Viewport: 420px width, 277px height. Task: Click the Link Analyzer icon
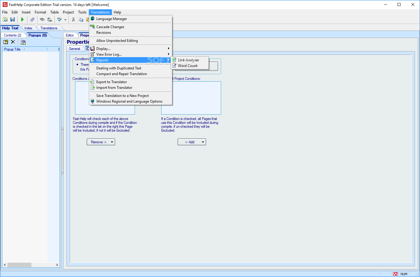[174, 60]
